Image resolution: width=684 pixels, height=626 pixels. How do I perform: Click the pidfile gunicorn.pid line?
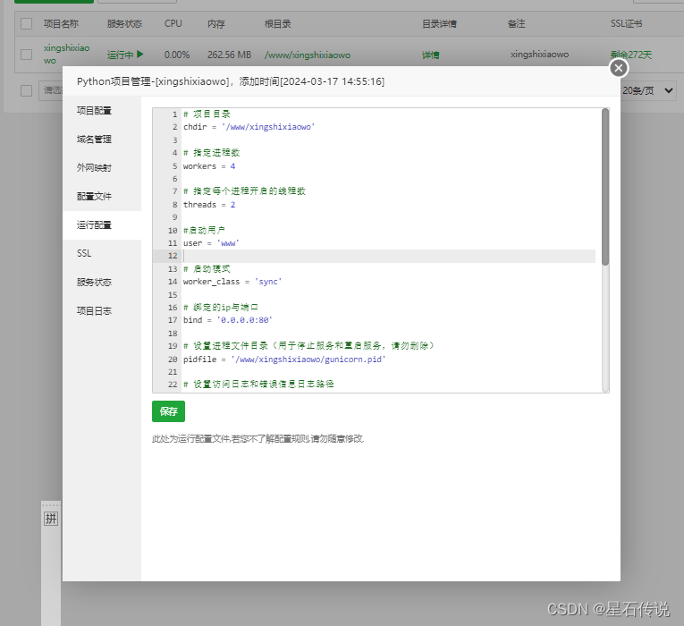(x=284, y=359)
